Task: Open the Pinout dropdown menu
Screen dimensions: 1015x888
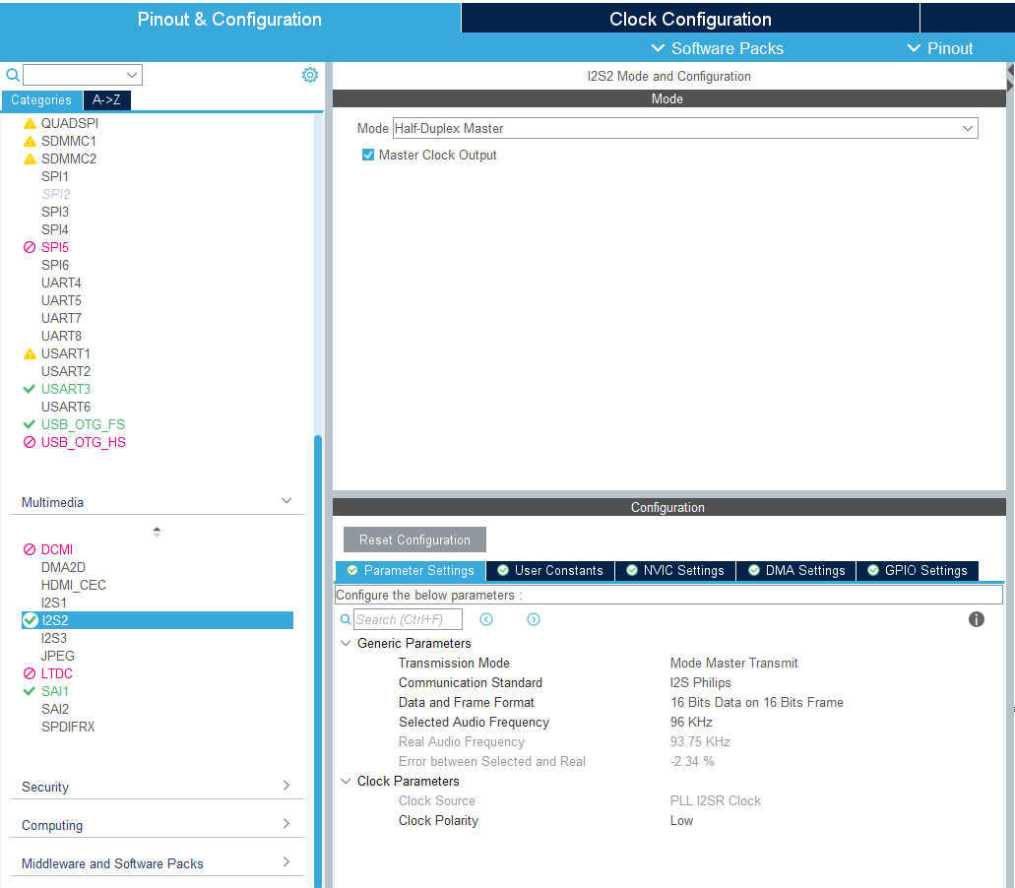Action: (940, 48)
